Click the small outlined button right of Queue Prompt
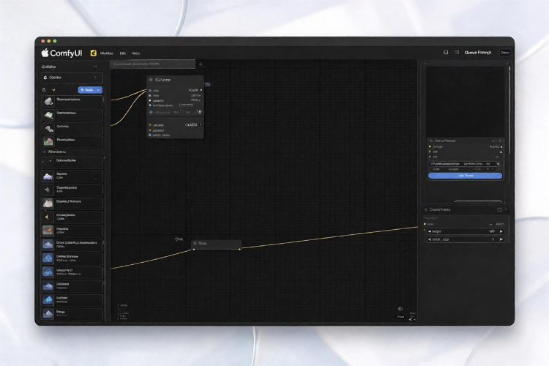The image size is (549, 366). tap(505, 53)
